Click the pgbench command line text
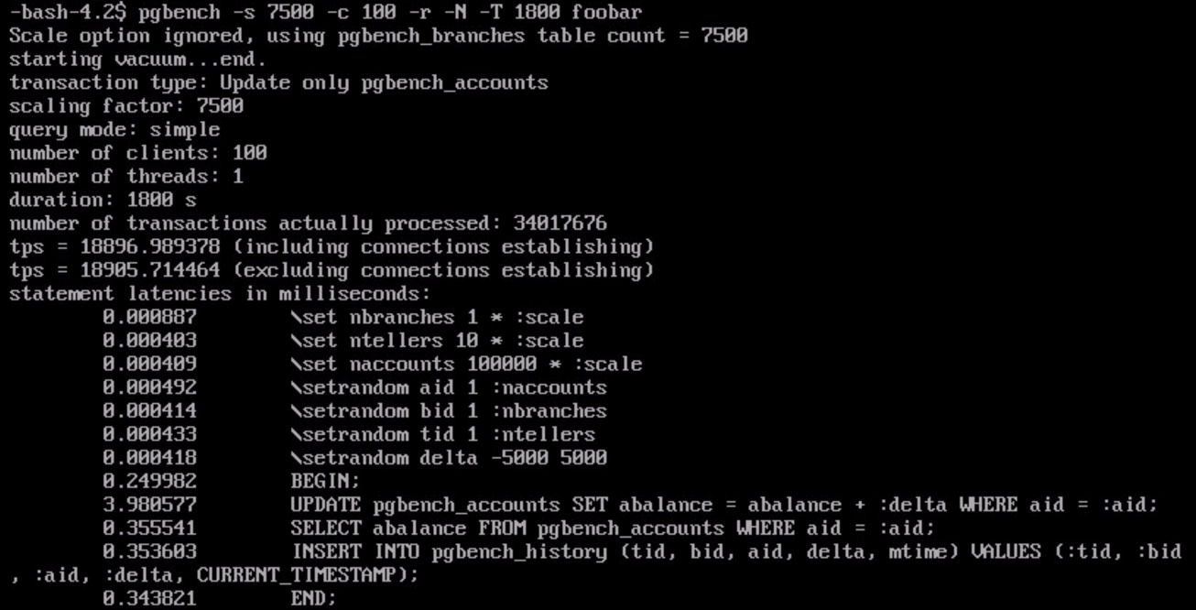 pos(325,13)
